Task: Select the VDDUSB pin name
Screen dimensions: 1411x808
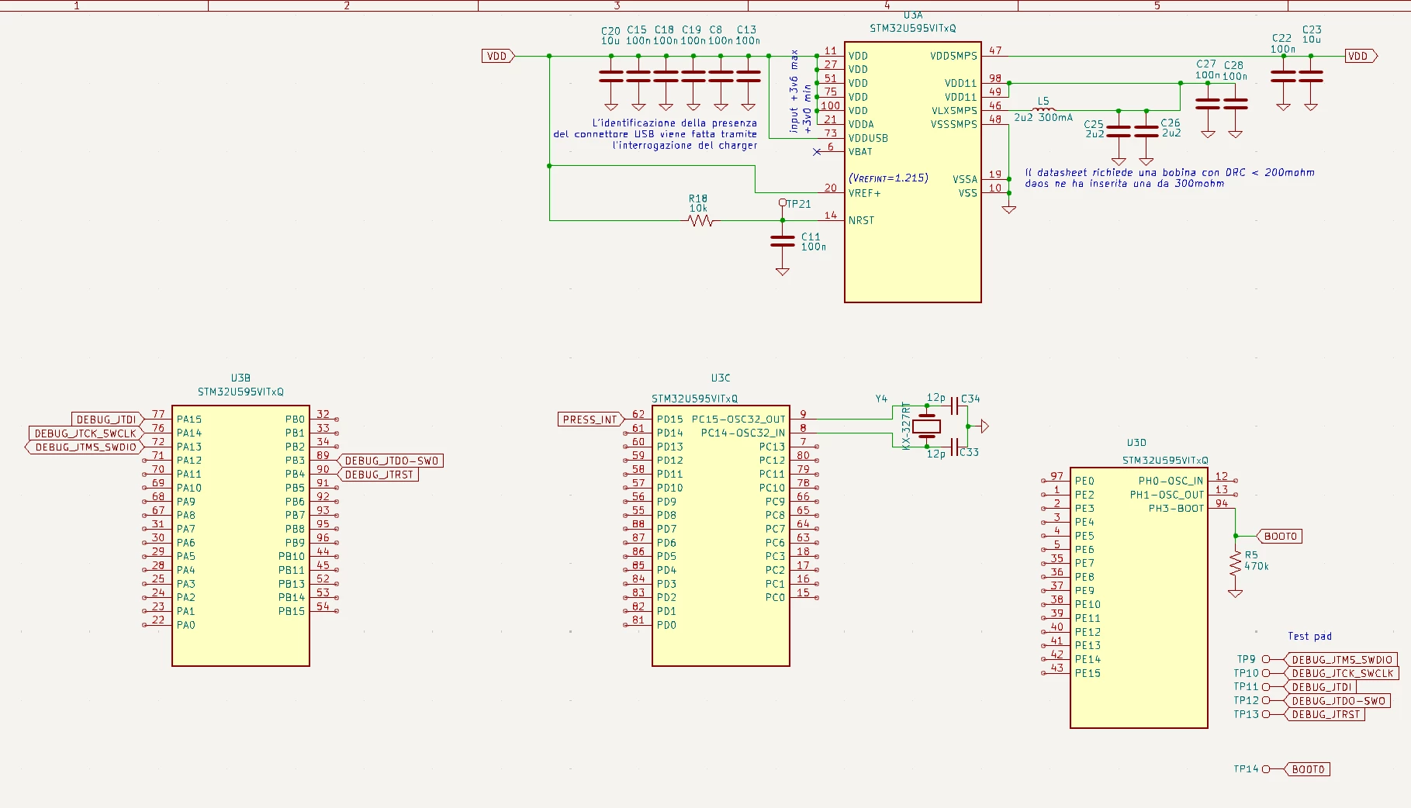Action: click(868, 138)
